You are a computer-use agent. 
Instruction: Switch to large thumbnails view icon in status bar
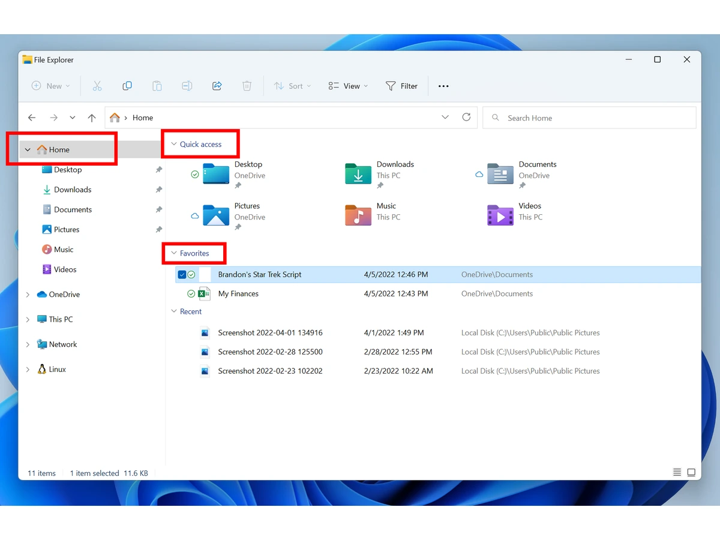(691, 473)
